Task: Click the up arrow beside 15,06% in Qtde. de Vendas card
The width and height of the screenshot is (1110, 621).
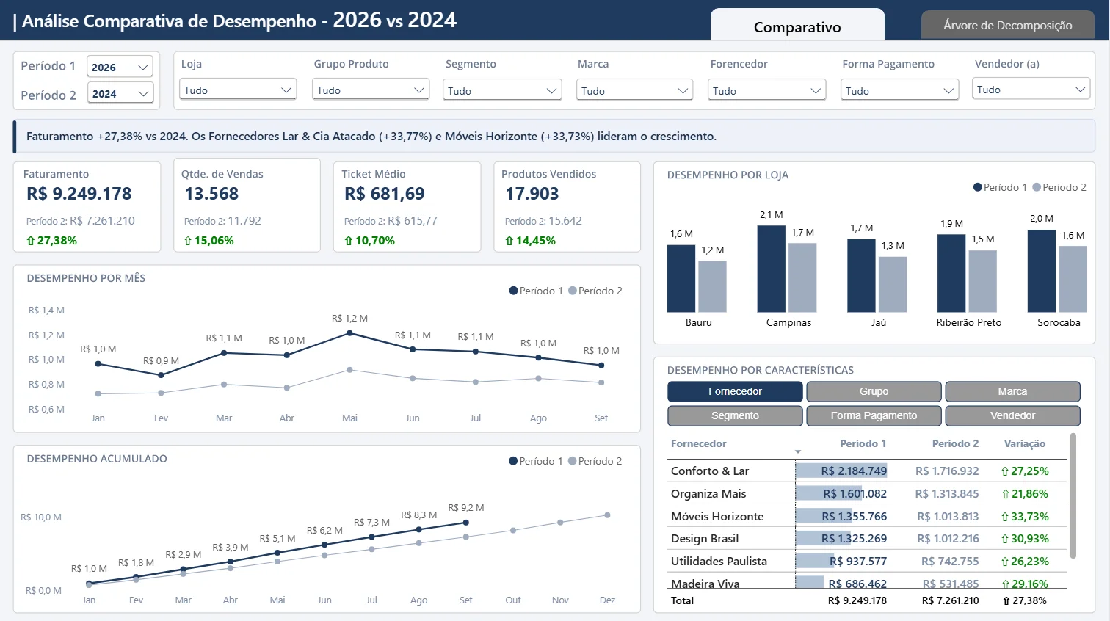Action: click(188, 241)
